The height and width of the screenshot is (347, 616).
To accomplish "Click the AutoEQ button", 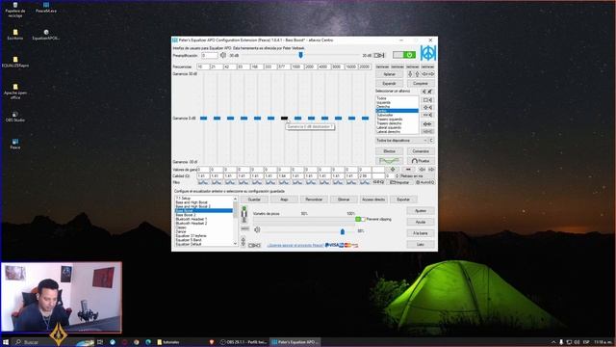I will point(424,182).
